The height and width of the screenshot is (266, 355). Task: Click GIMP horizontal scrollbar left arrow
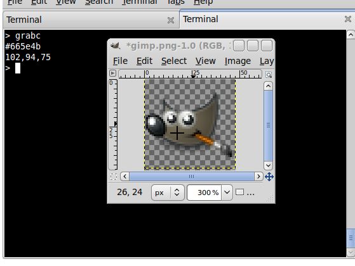(124, 176)
